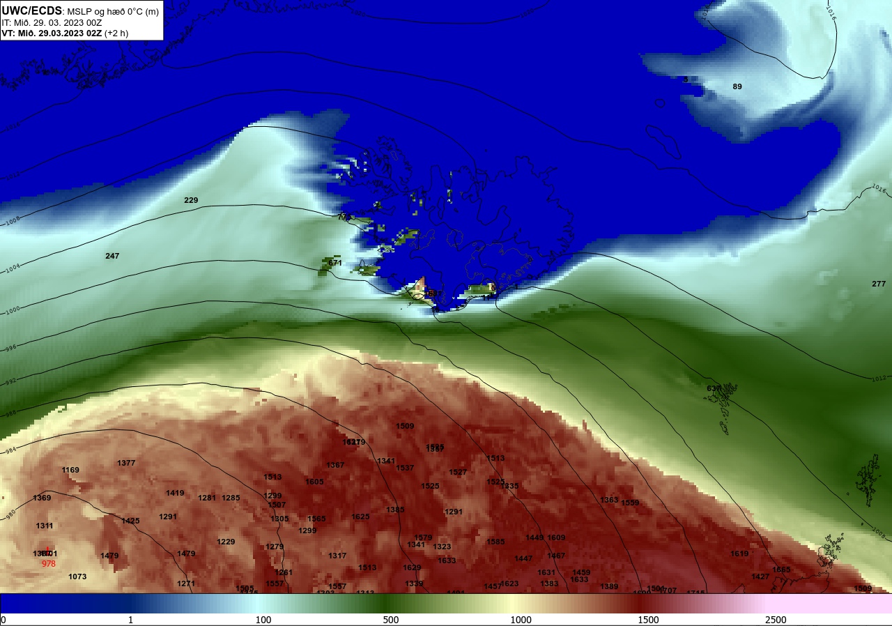Click the map value "1073"
This screenshot has width=892, height=626.
[x=77, y=577]
